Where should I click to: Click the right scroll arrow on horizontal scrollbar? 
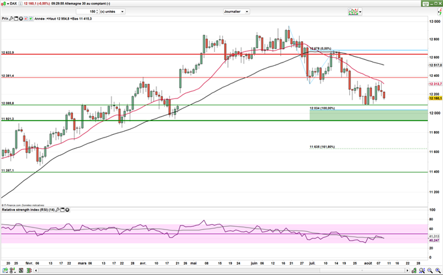407,270
